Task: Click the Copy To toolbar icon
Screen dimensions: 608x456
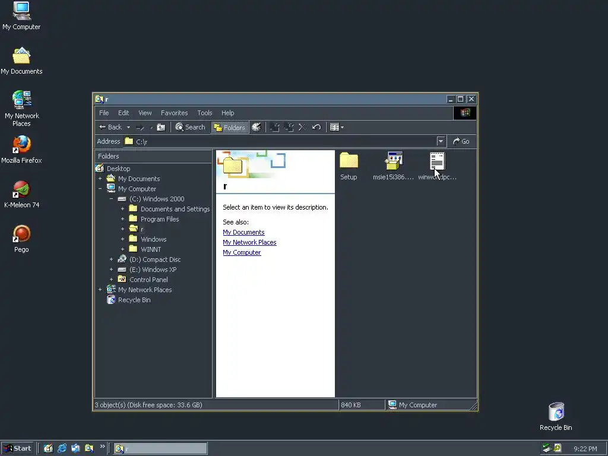Action: pyautogui.click(x=289, y=127)
